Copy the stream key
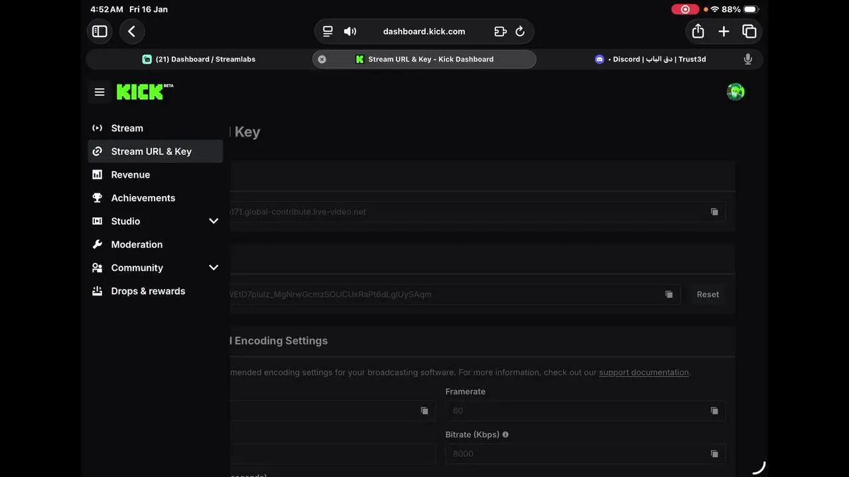 [669, 294]
